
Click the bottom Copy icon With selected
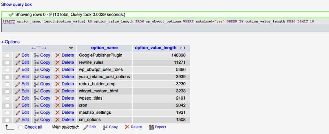pyautogui.click(x=105, y=127)
